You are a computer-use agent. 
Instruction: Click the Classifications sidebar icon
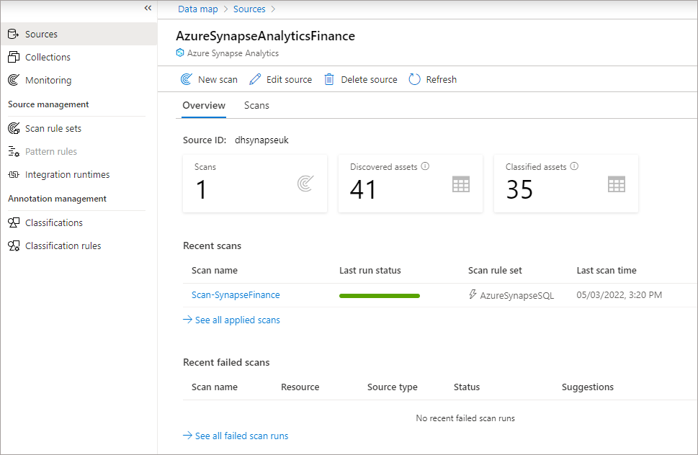click(14, 223)
